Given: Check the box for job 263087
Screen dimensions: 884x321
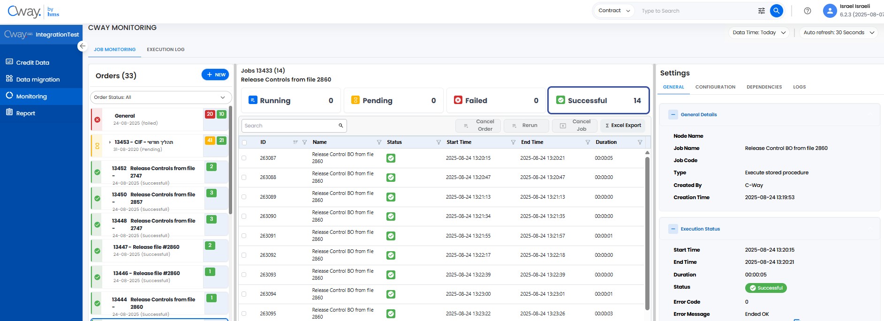Looking at the screenshot, I should tap(244, 158).
